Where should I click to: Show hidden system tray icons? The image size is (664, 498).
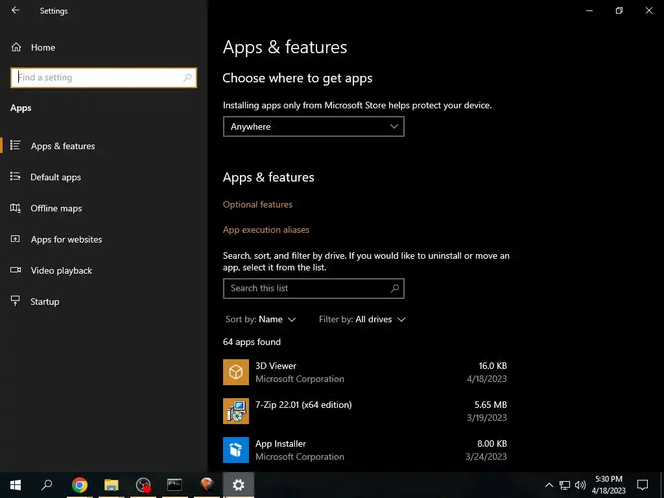[549, 485]
